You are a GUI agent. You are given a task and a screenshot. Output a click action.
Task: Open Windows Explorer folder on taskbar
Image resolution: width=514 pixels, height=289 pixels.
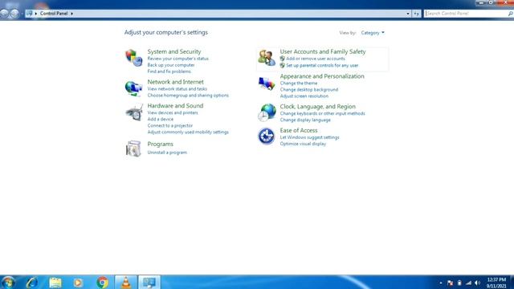coord(55,282)
